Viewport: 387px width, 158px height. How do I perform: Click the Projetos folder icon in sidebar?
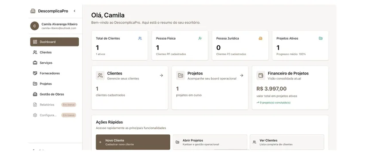click(35, 84)
